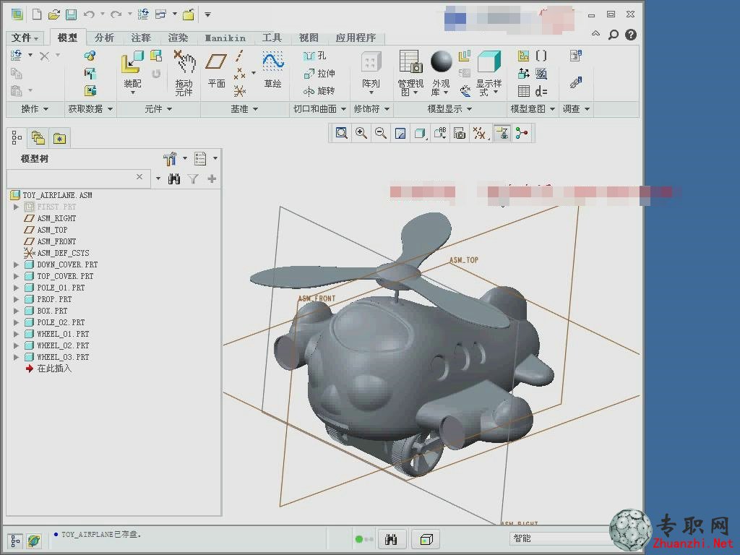Click the Zoom In magnifier
The image size is (740, 555).
(361, 134)
